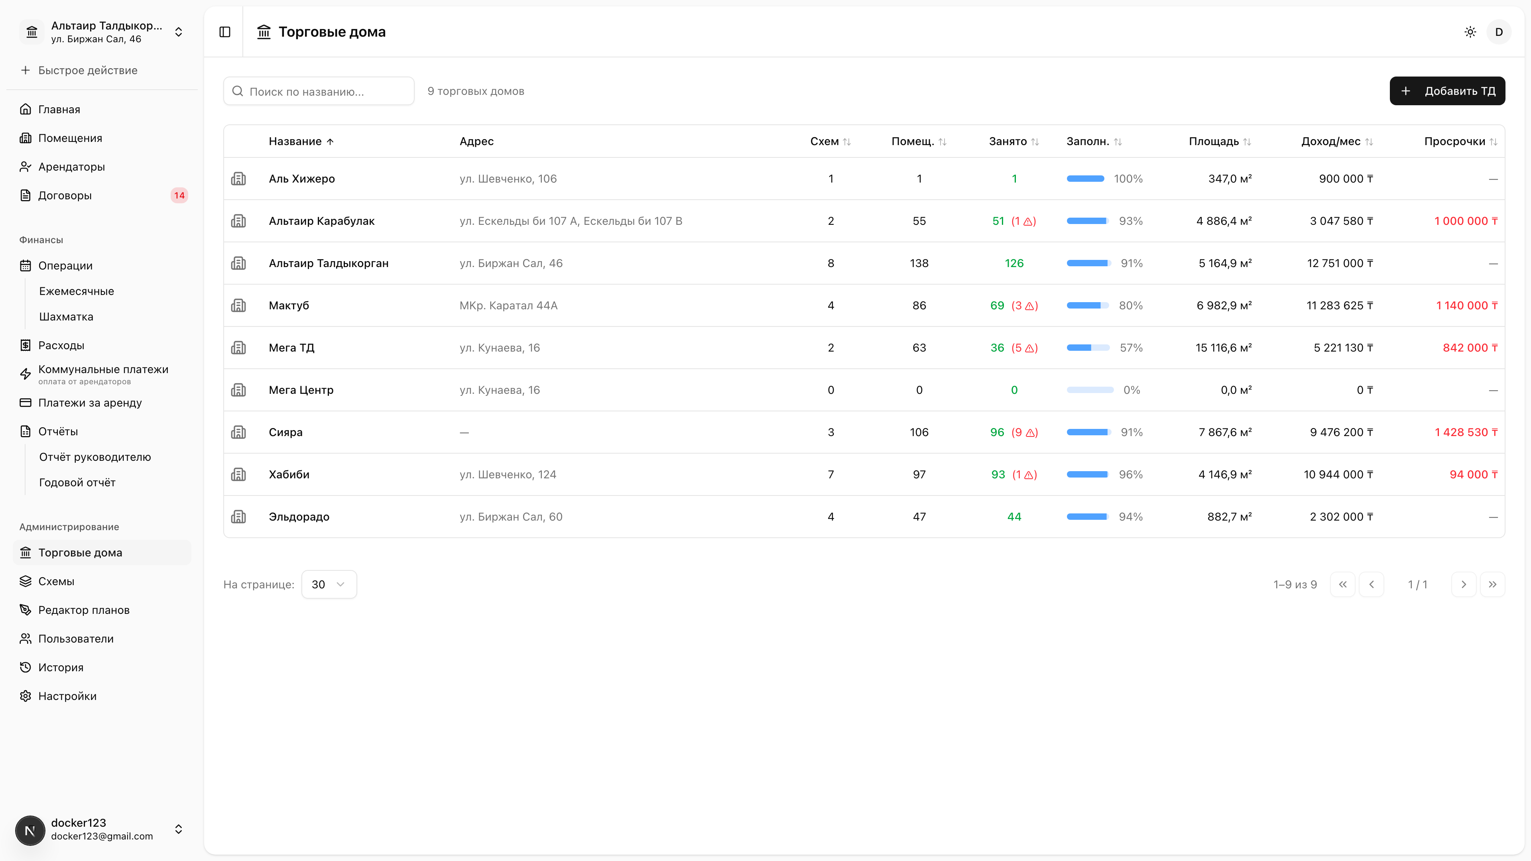Screen dimensions: 1531x861
Task: Open Расходы in the sidebar
Action: (x=102, y=345)
